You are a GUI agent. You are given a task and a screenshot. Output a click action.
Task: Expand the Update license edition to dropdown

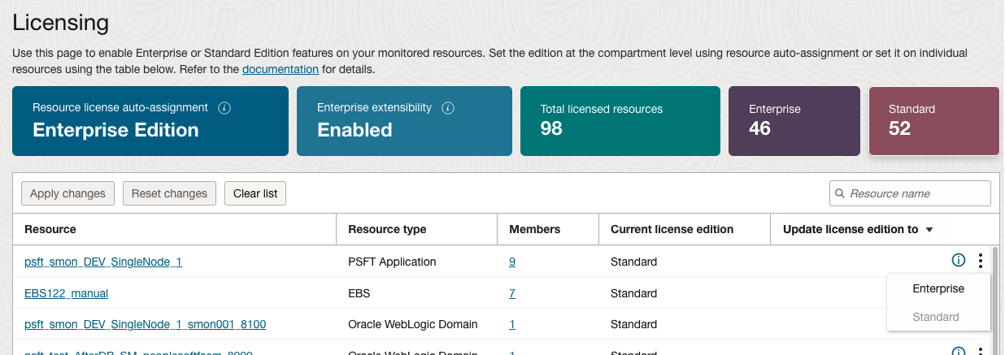point(929,230)
